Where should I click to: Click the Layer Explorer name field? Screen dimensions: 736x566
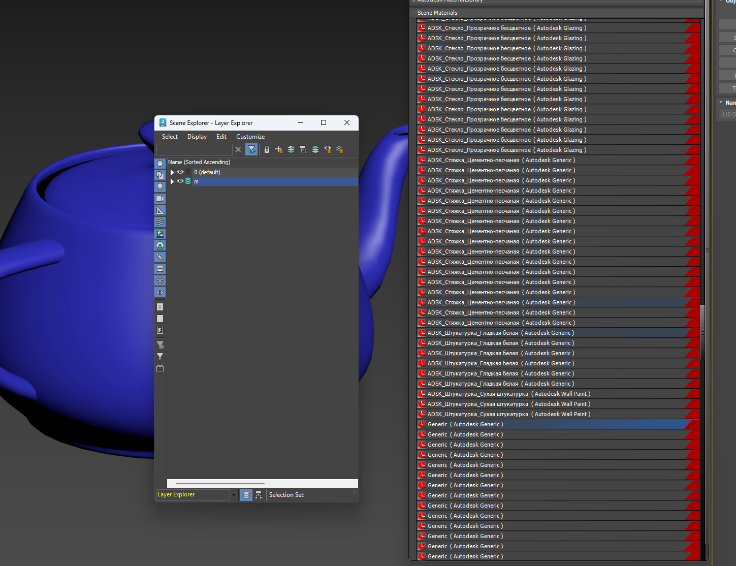(x=193, y=495)
